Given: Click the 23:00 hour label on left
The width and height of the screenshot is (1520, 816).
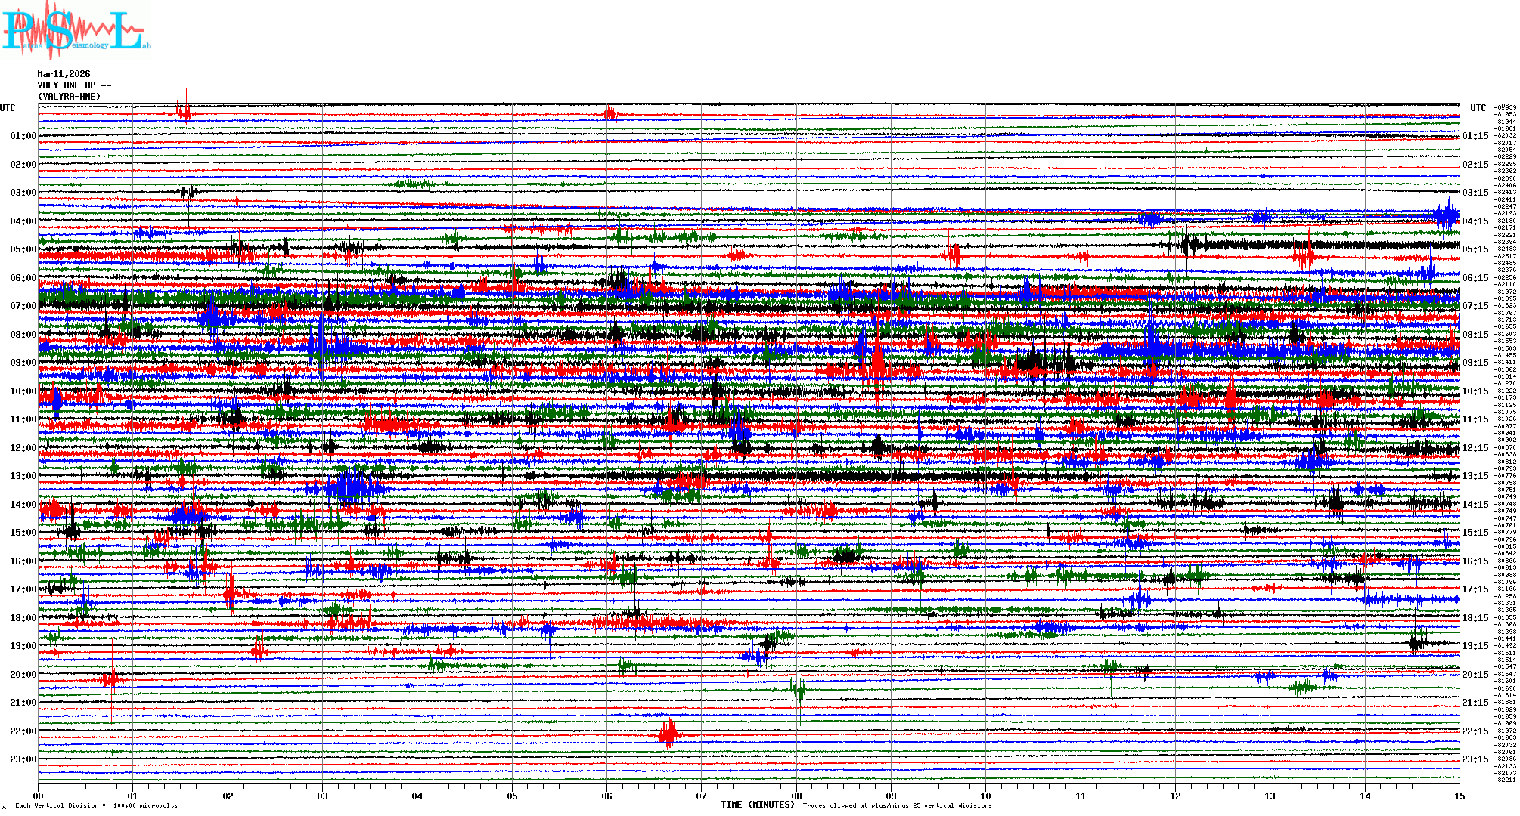Looking at the screenshot, I should (23, 759).
